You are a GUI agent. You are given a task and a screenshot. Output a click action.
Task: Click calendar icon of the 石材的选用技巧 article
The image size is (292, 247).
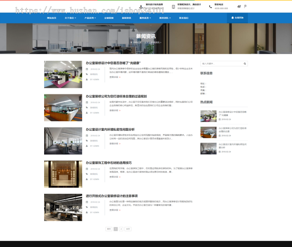coord(87,169)
